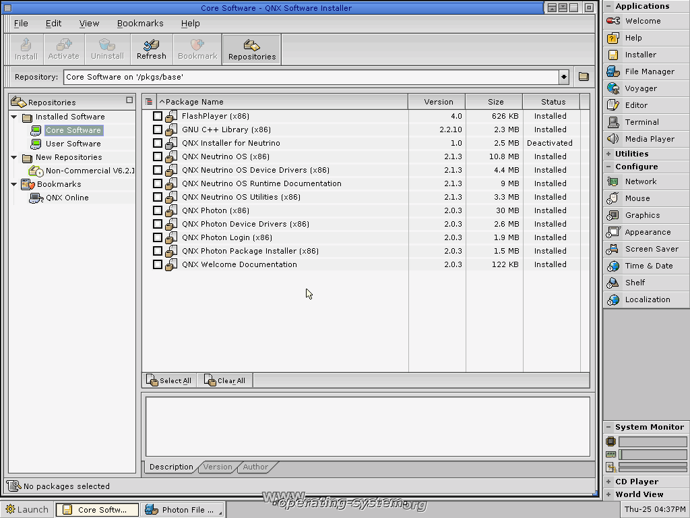The image size is (690, 518).
Task: Select Non-Commercial V6.2.1 repository
Action: coord(90,171)
